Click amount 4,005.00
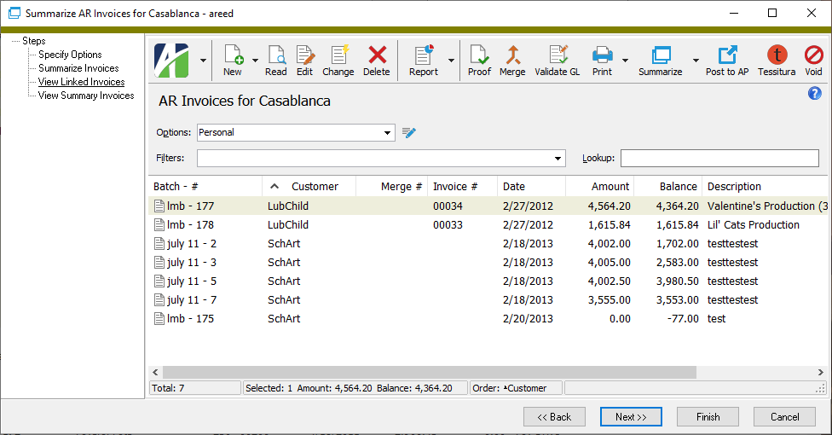 (610, 263)
